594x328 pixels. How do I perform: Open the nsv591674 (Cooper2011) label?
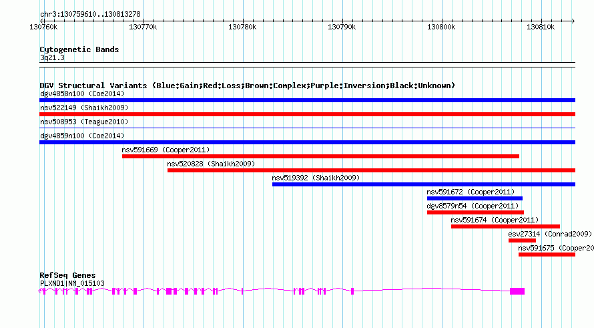click(x=495, y=220)
